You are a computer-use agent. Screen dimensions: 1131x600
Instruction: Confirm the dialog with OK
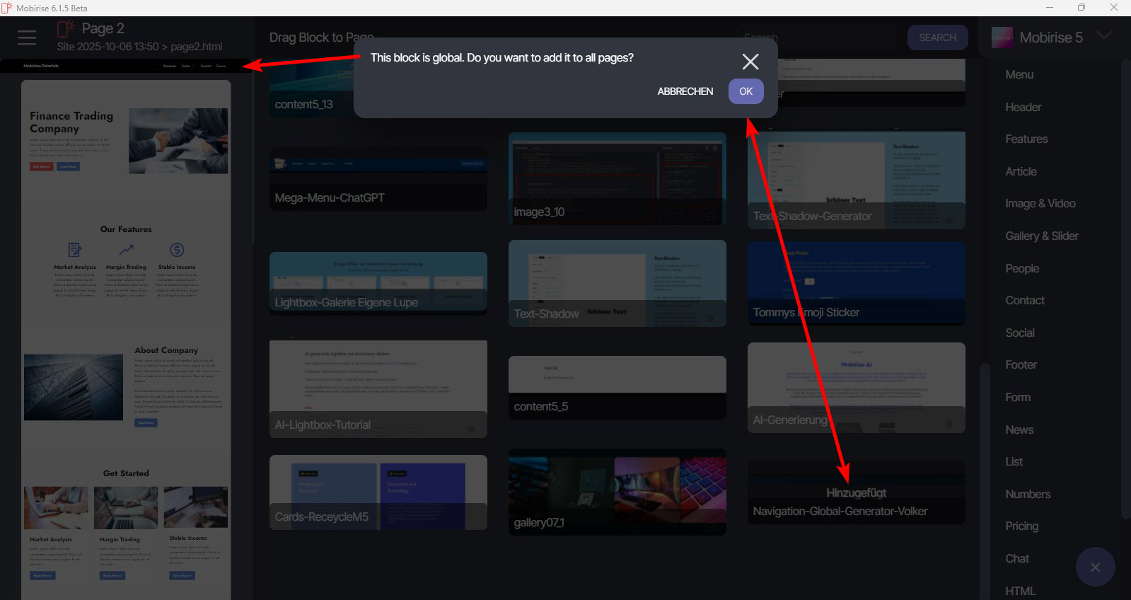click(x=746, y=91)
